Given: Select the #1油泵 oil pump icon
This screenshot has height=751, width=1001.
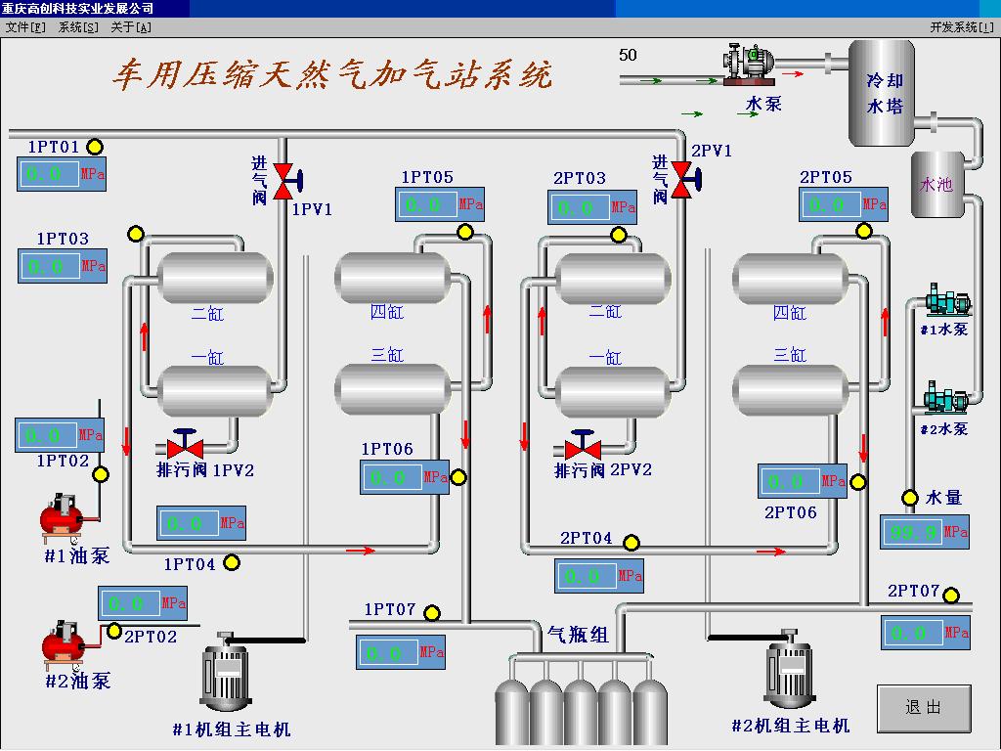Looking at the screenshot, I should (x=62, y=518).
